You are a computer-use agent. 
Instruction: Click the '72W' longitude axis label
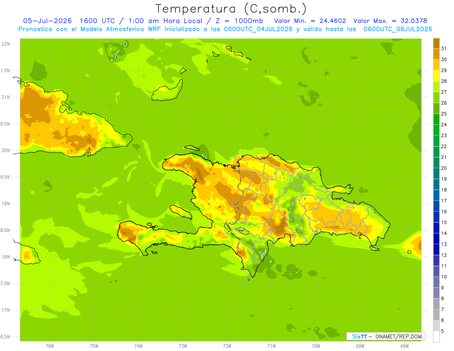(x=227, y=346)
